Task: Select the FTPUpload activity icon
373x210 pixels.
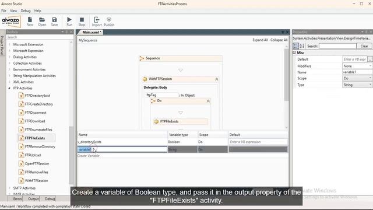Action: [21, 155]
